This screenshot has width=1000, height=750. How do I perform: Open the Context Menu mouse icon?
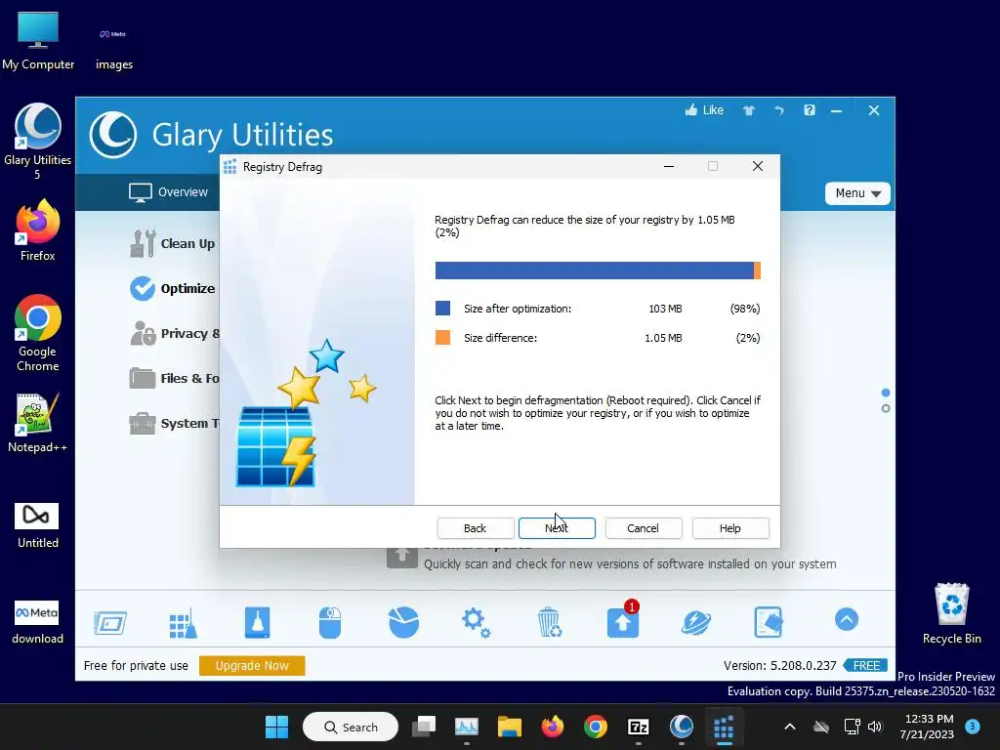[330, 622]
